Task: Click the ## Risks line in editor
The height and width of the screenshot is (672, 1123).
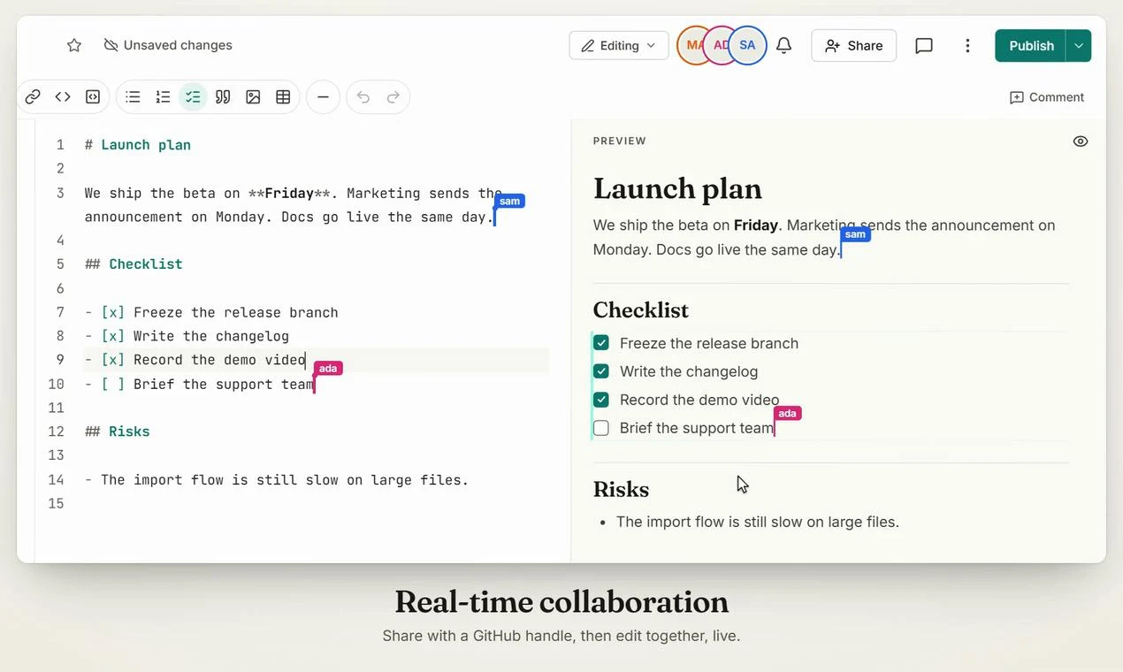Action: 118,431
